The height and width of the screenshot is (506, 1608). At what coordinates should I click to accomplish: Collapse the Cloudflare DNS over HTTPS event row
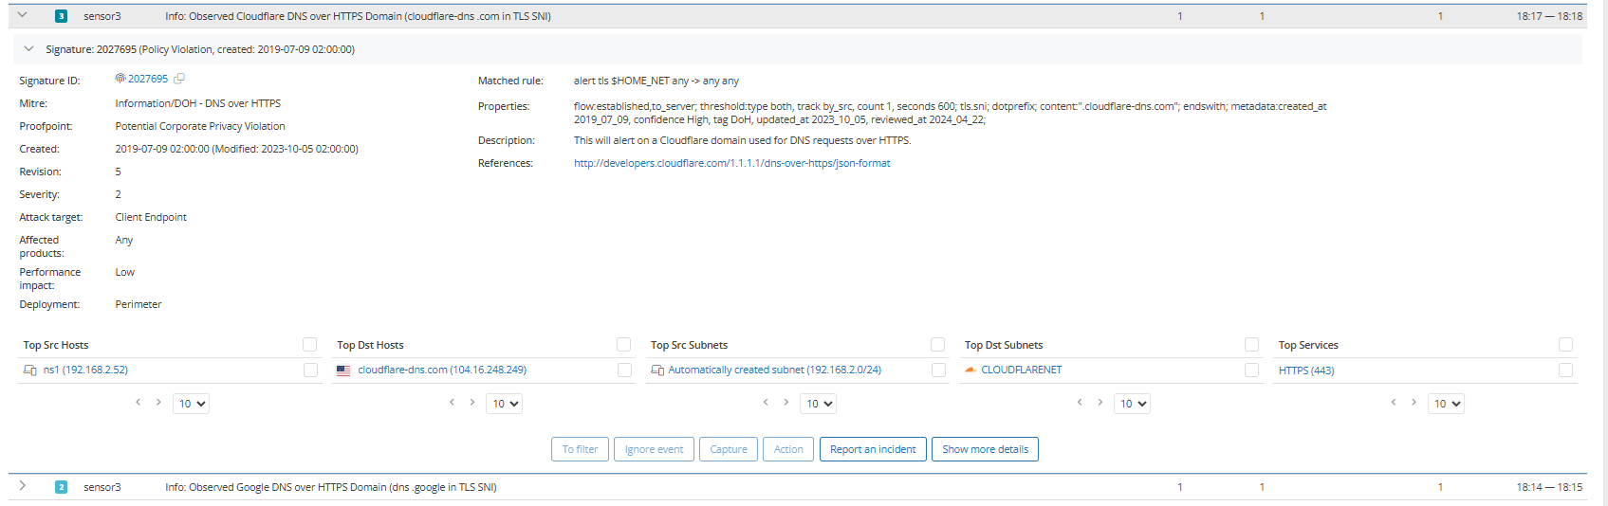point(22,15)
